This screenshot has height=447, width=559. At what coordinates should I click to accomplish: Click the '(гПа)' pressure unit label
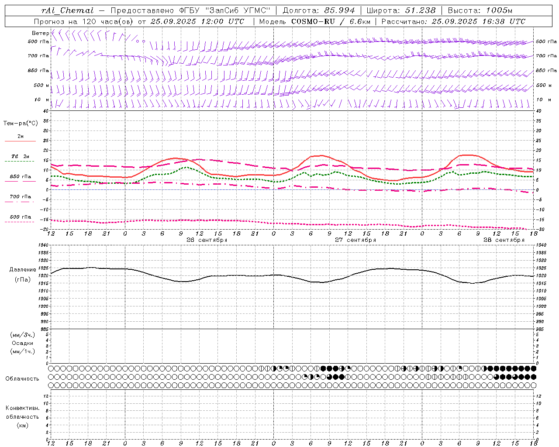(x=23, y=279)
